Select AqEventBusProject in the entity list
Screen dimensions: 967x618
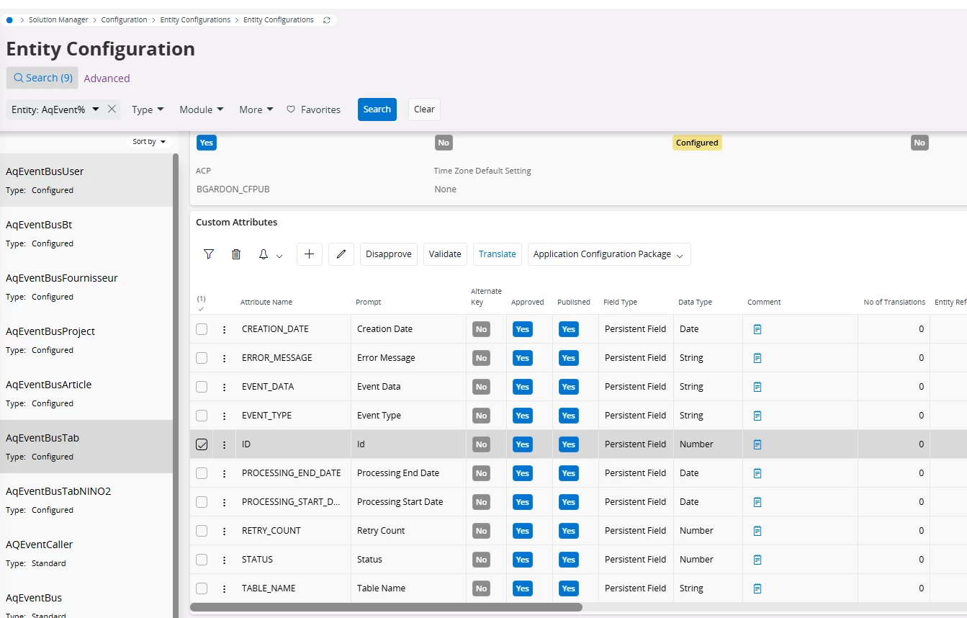coord(50,331)
